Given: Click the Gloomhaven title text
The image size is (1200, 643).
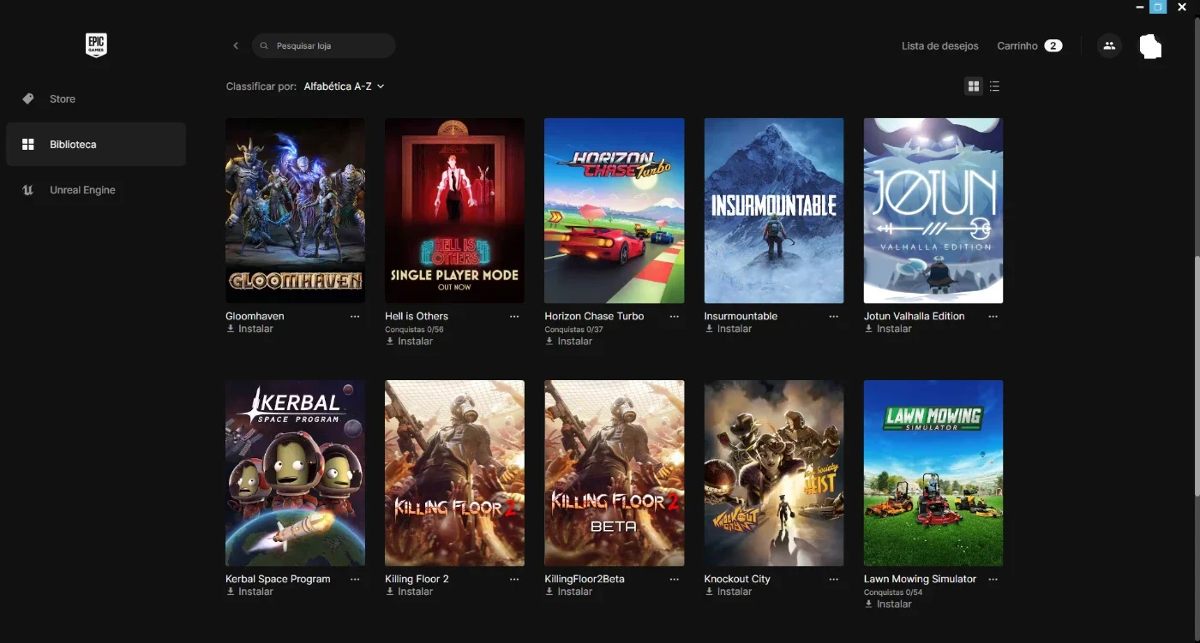Looking at the screenshot, I should (x=255, y=317).
